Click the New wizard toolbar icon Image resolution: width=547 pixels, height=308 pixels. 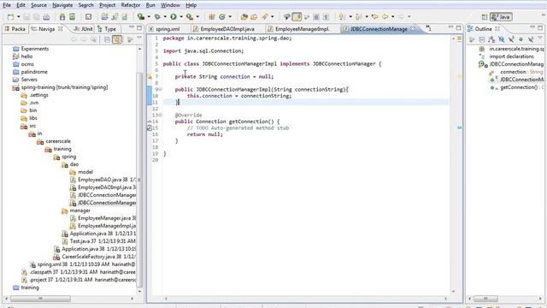pyautogui.click(x=11, y=17)
